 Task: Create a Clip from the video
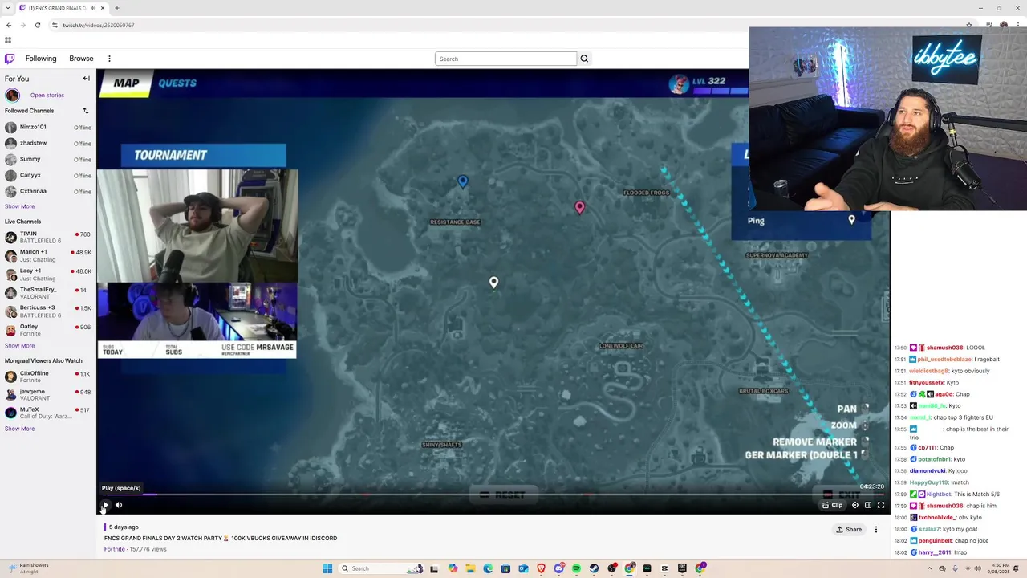click(833, 505)
